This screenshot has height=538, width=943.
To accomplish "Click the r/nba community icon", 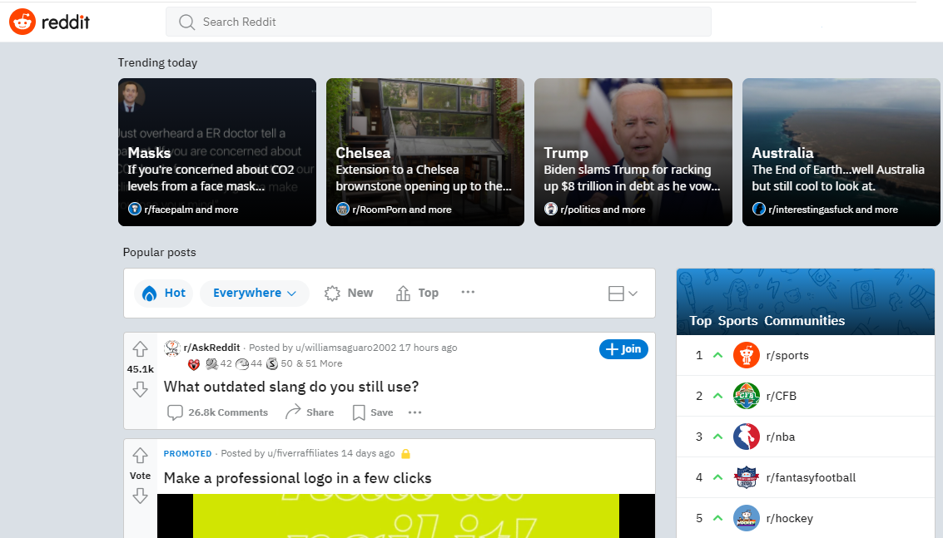I will [747, 437].
